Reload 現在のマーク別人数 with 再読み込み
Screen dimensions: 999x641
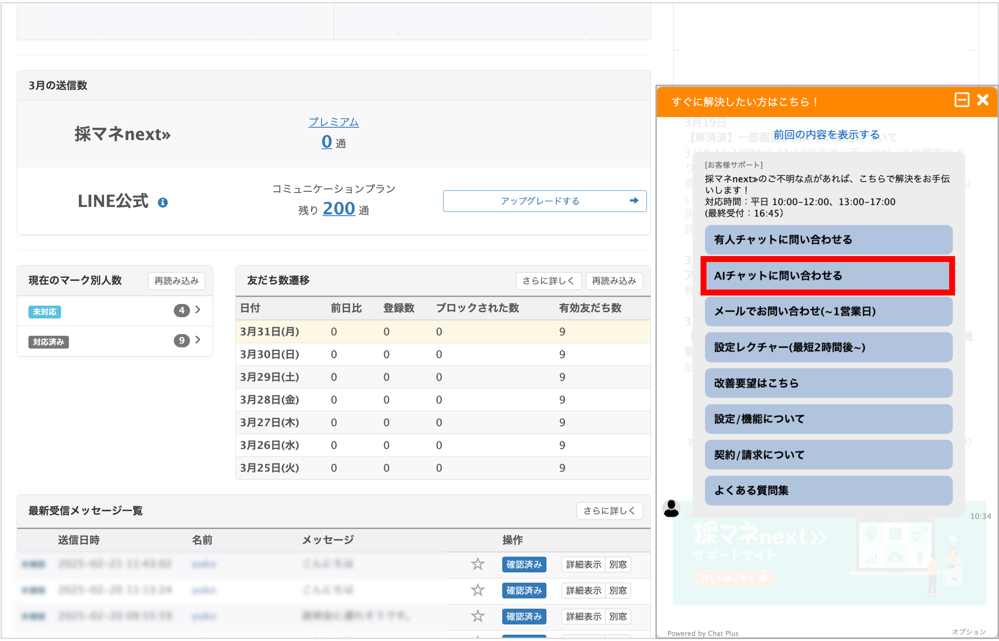(176, 281)
